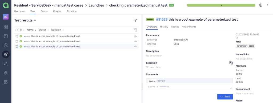This screenshot has width=273, height=103.
Task: Open the test results filter funnel
Action: click(135, 20)
